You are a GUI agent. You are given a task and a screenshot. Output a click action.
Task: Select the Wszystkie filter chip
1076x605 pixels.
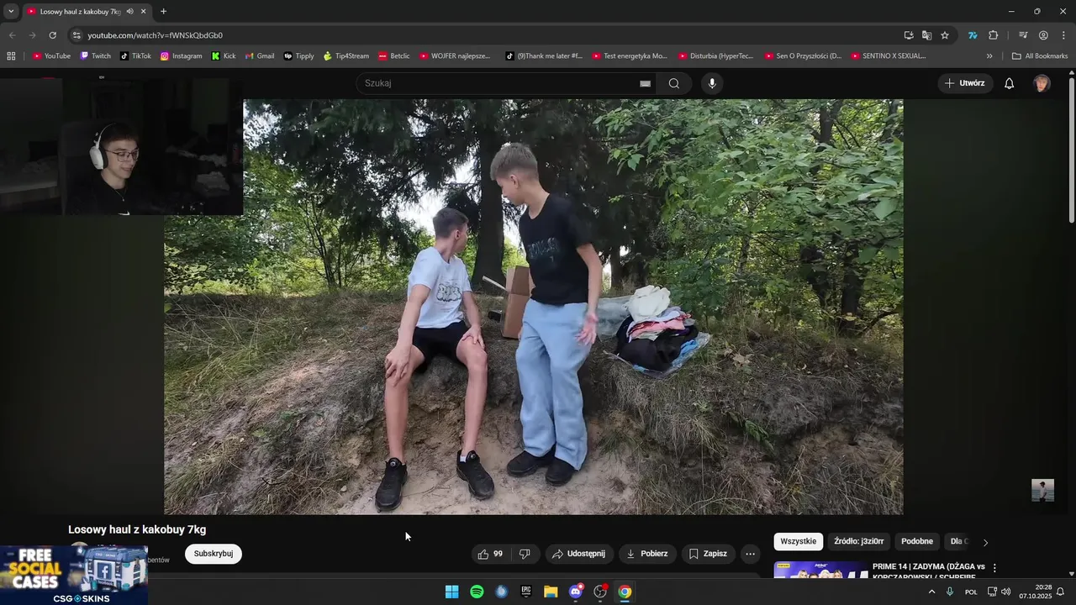coord(798,541)
